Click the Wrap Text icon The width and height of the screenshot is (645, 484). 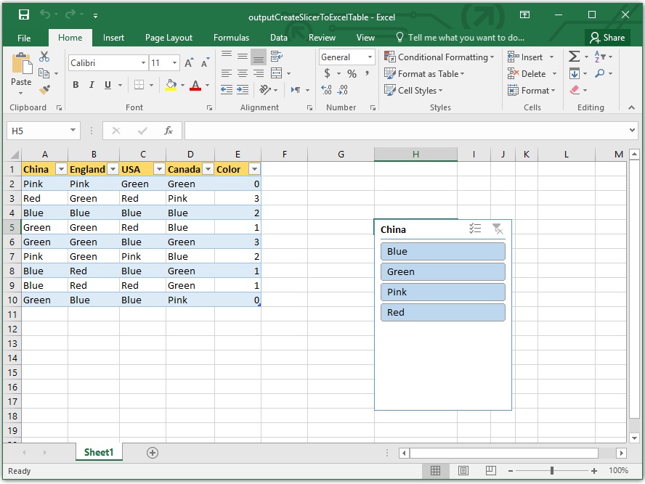275,55
